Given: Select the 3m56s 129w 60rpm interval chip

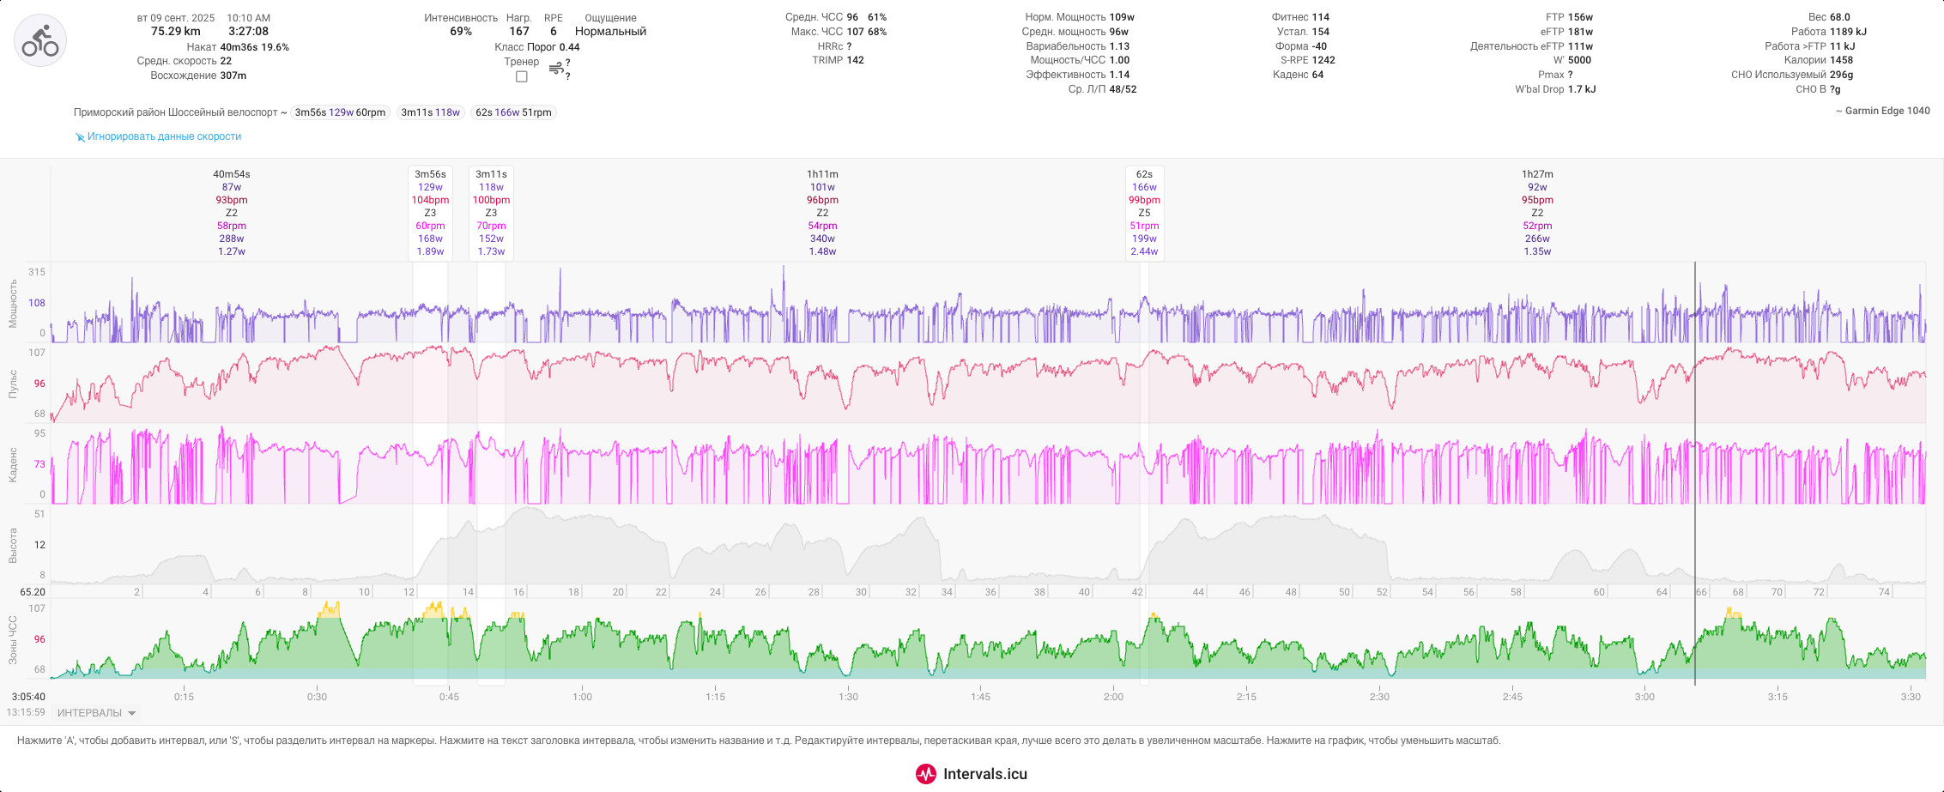Looking at the screenshot, I should click(340, 112).
